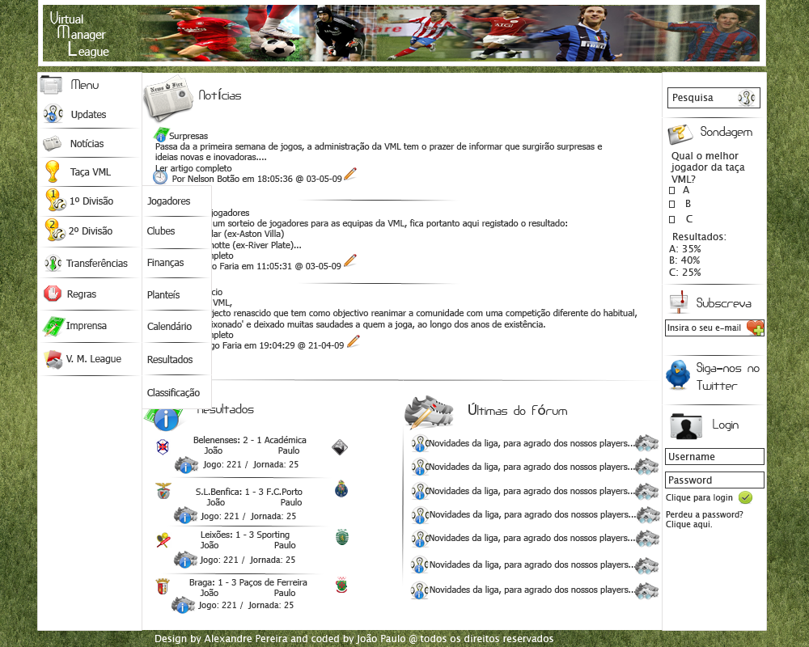Click the info icon under the Belenenses match
The image size is (809, 647).
186,465
